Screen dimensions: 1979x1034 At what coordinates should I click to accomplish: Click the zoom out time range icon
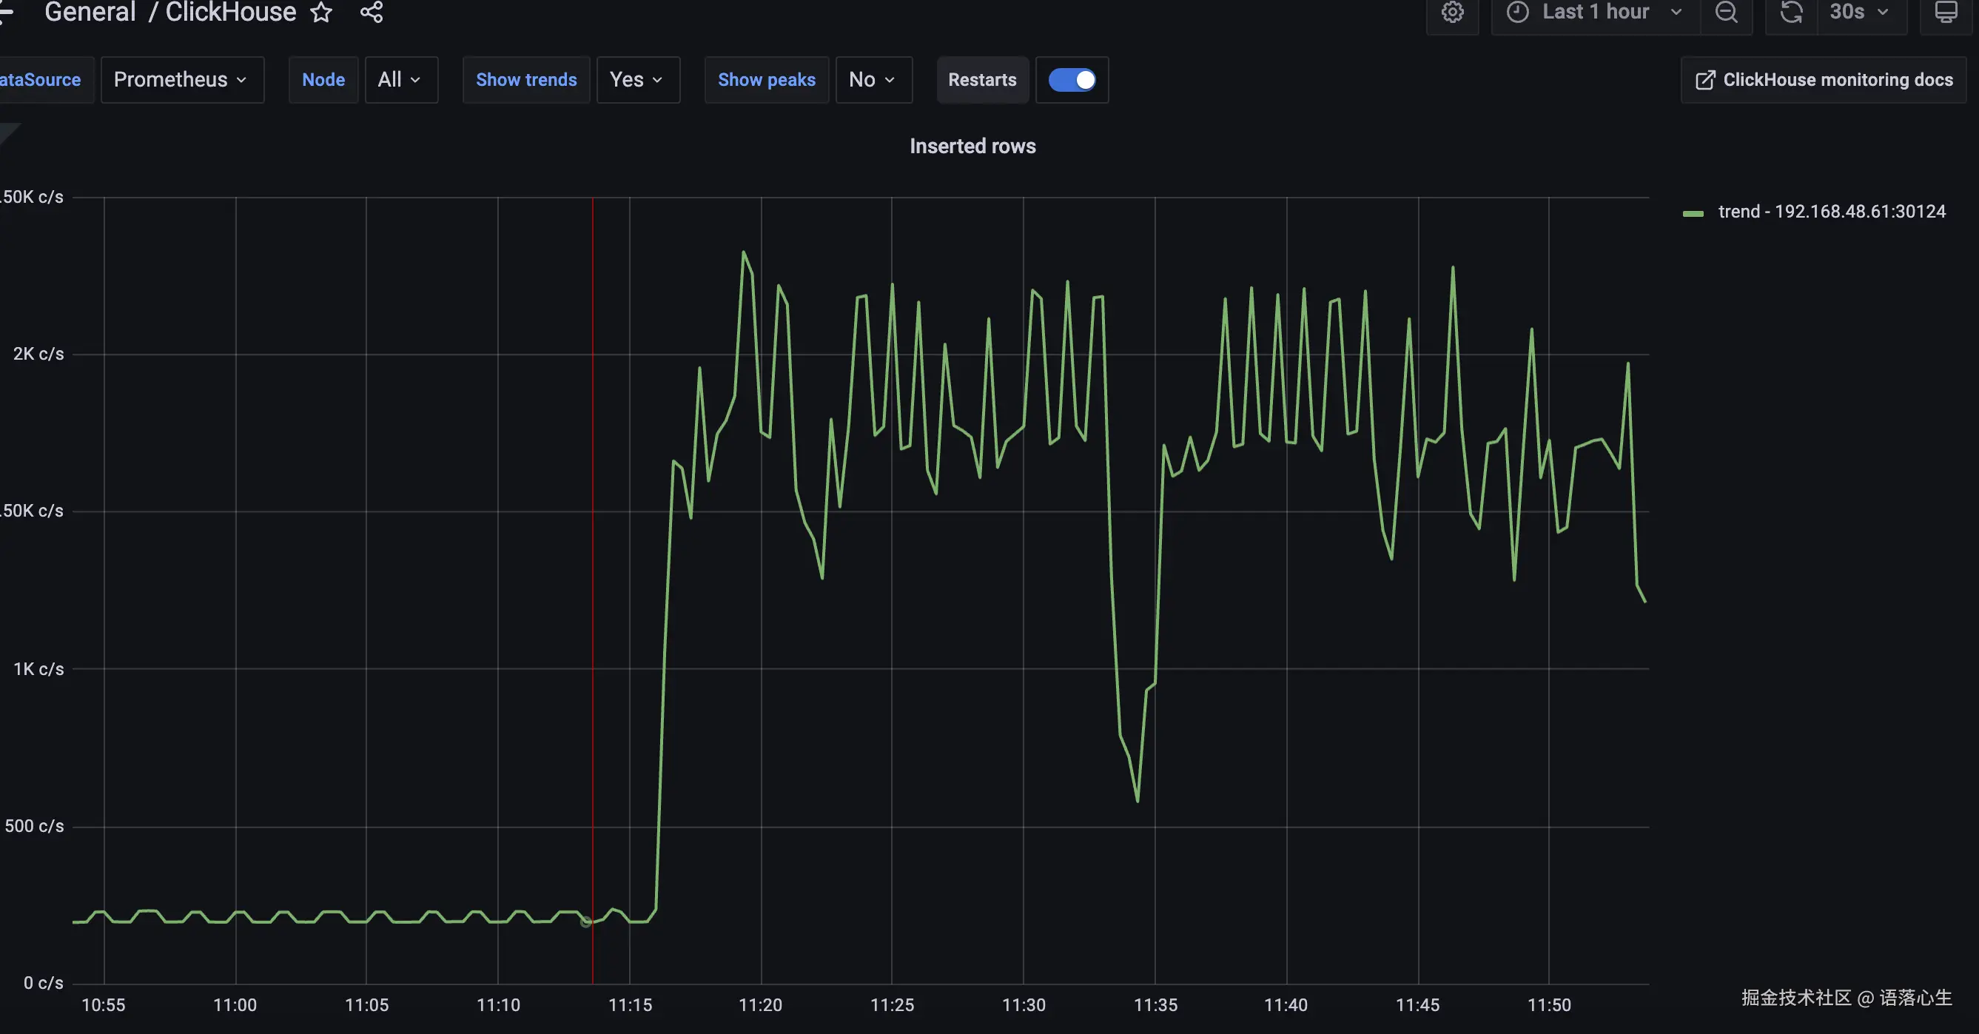point(1726,13)
